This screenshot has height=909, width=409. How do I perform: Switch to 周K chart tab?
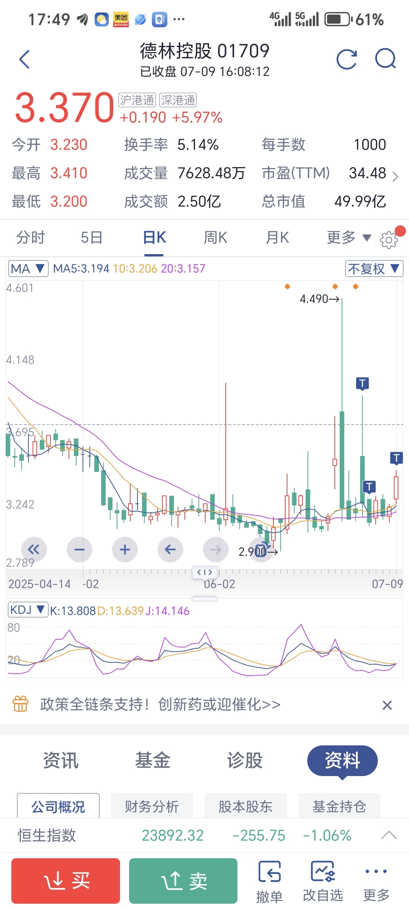215,238
